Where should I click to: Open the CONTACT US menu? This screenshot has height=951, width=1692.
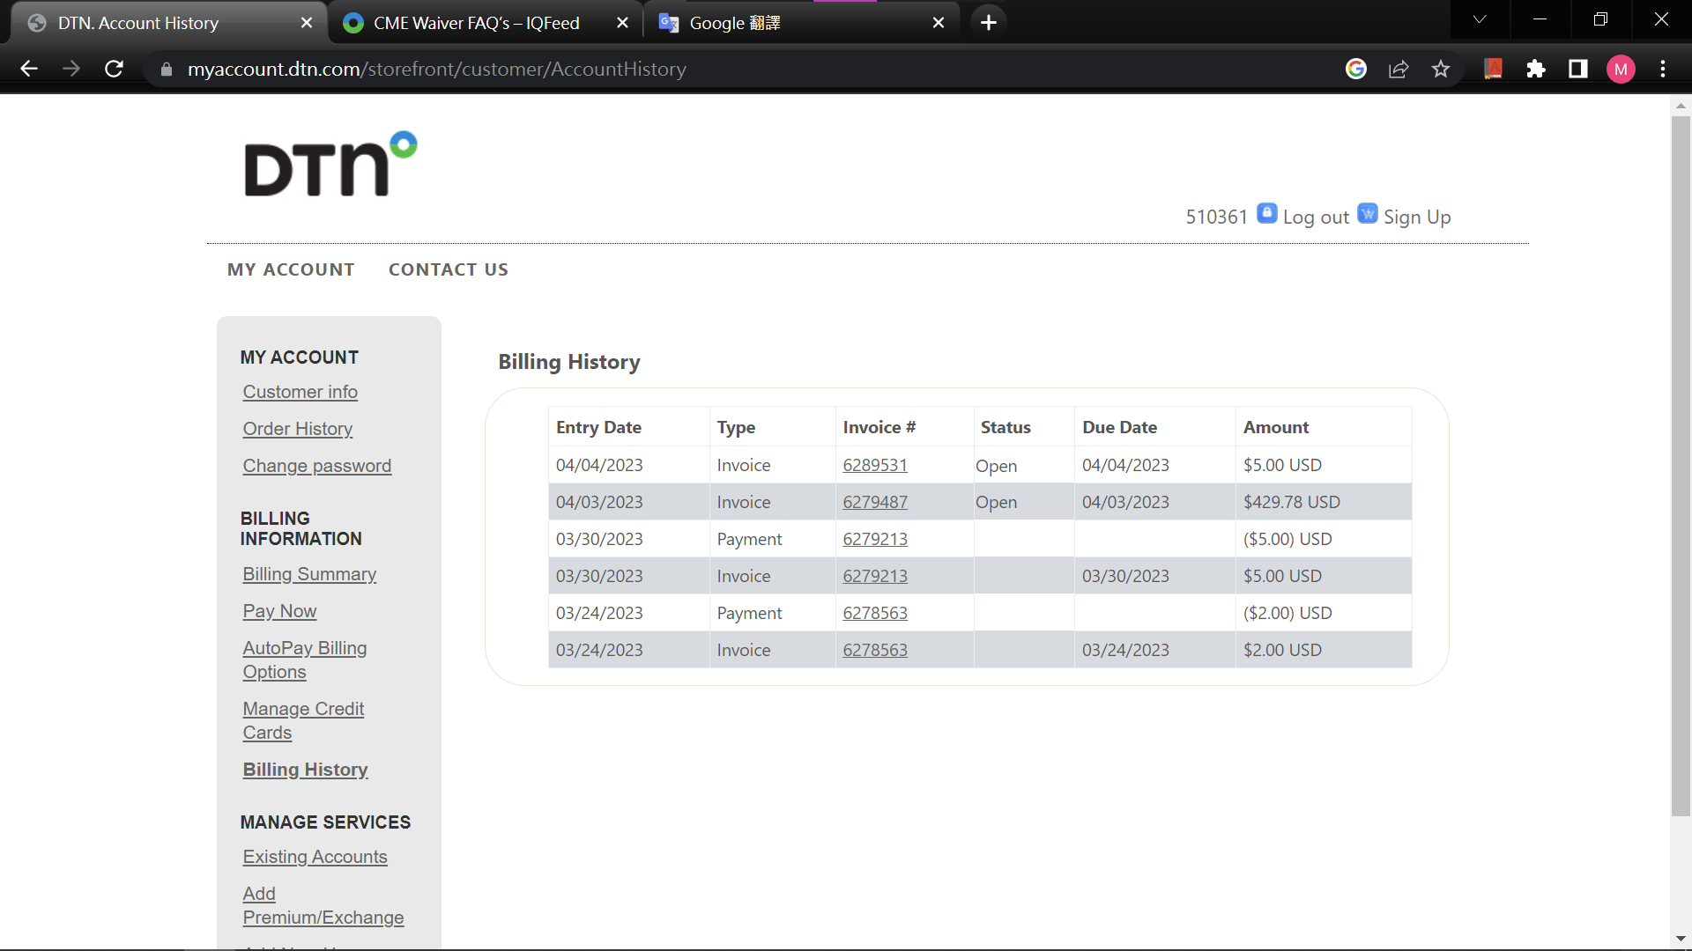click(449, 269)
